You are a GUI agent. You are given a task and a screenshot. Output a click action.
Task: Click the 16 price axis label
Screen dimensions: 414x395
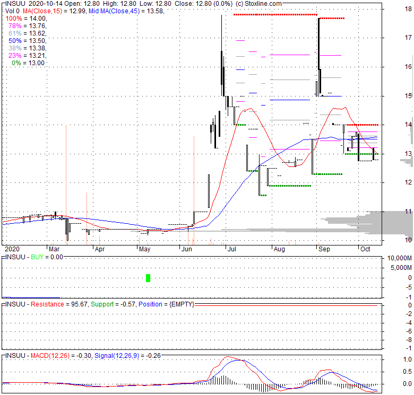408,66
